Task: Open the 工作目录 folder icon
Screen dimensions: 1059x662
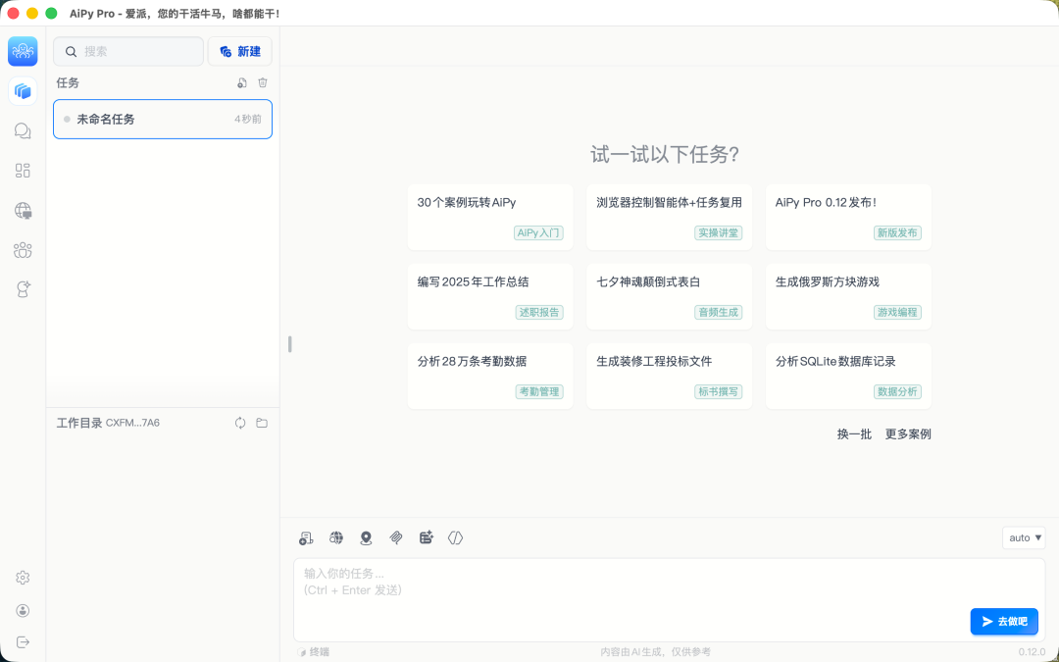Action: (x=262, y=423)
